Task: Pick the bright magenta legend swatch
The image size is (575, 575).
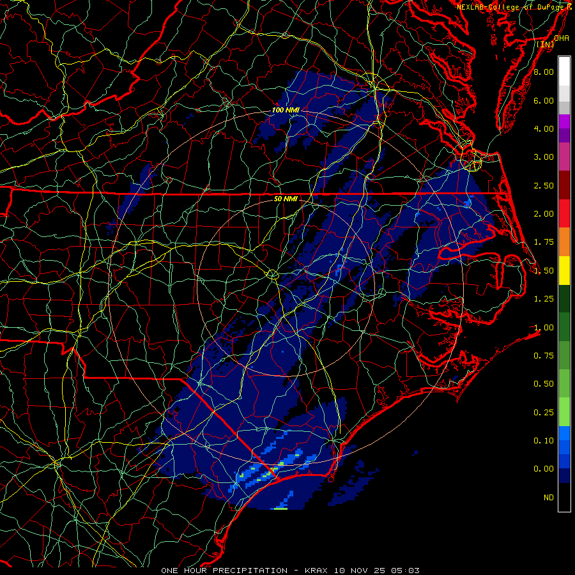Action: coord(564,121)
